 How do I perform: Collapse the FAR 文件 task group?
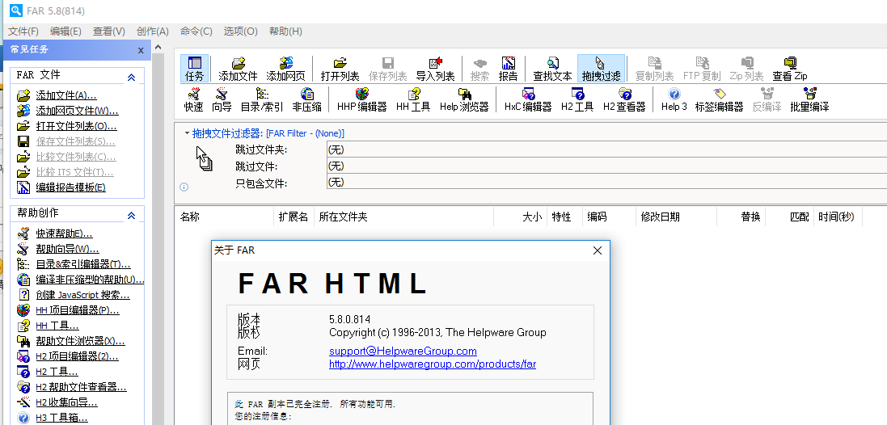coord(131,77)
